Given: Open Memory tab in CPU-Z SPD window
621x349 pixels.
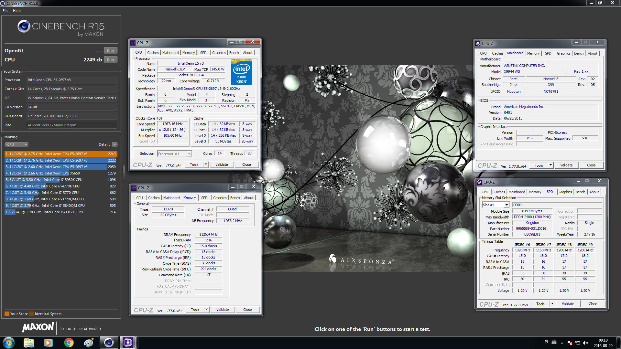Looking at the screenshot, I should tap(535, 192).
